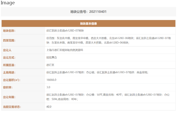Select the 地块名称 label

tap(9, 31)
